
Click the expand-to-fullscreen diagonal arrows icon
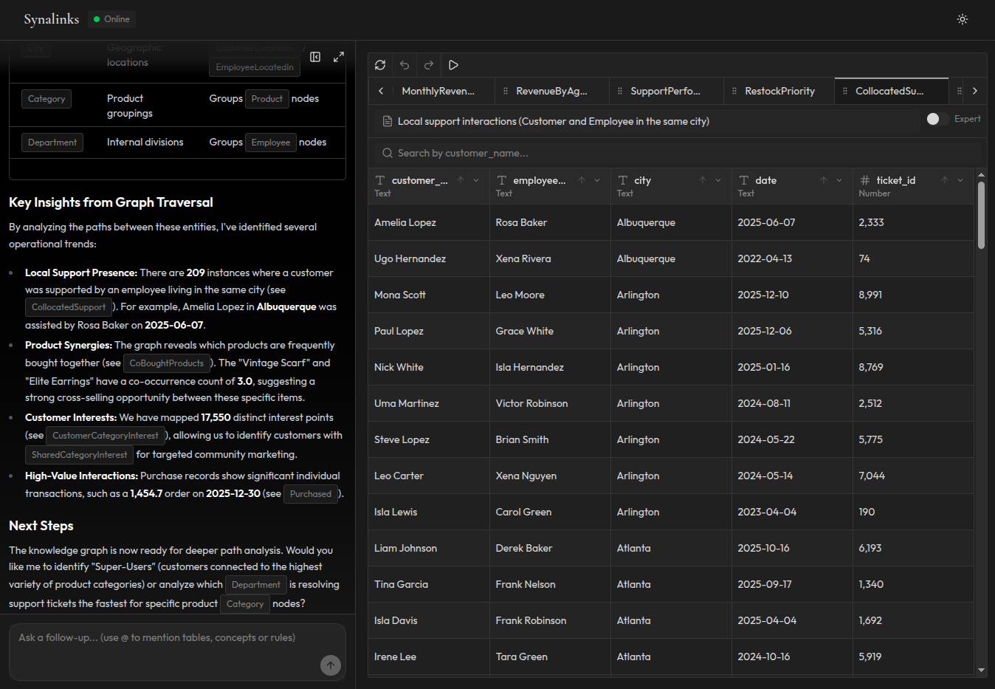339,56
